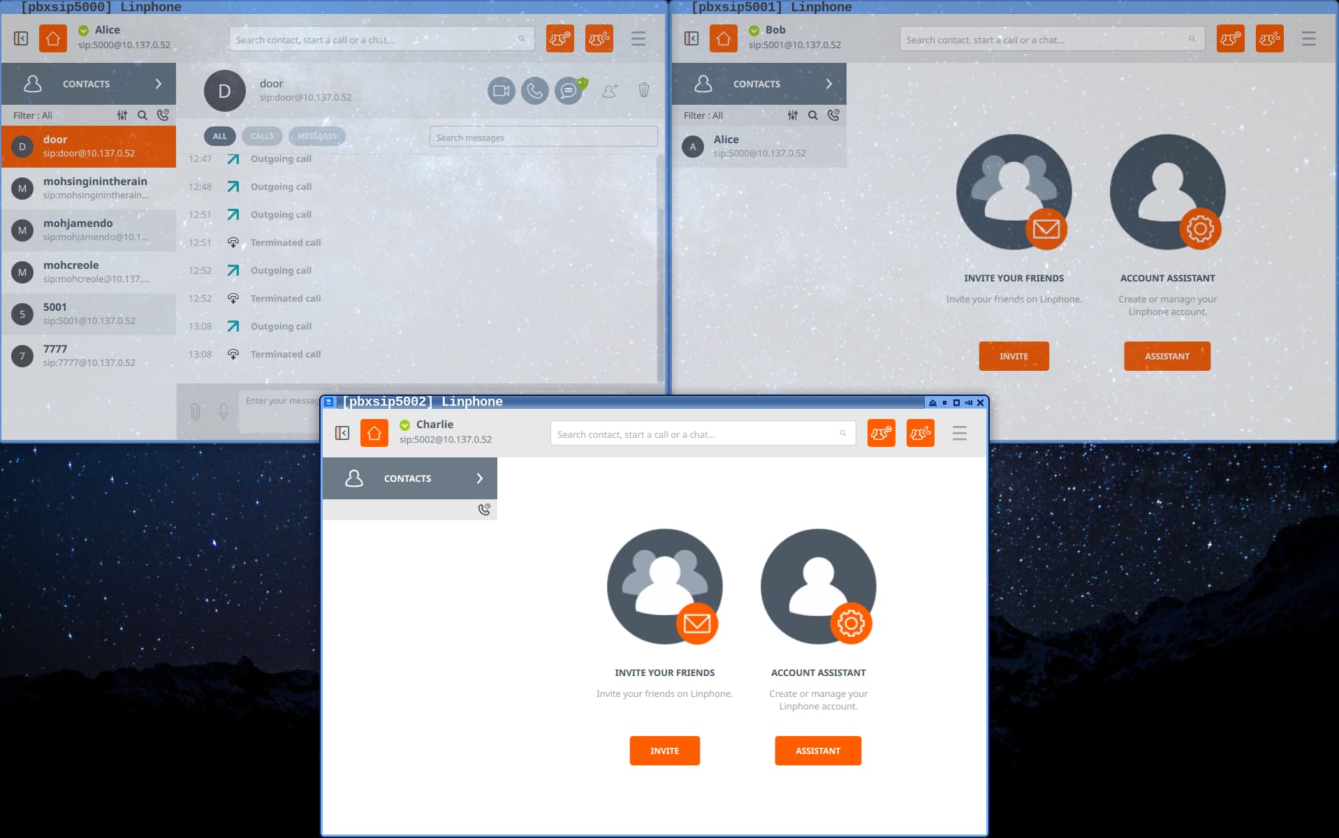Open call history phone icon in Charlie's sidebar
The height and width of the screenshot is (838, 1339).
[484, 510]
